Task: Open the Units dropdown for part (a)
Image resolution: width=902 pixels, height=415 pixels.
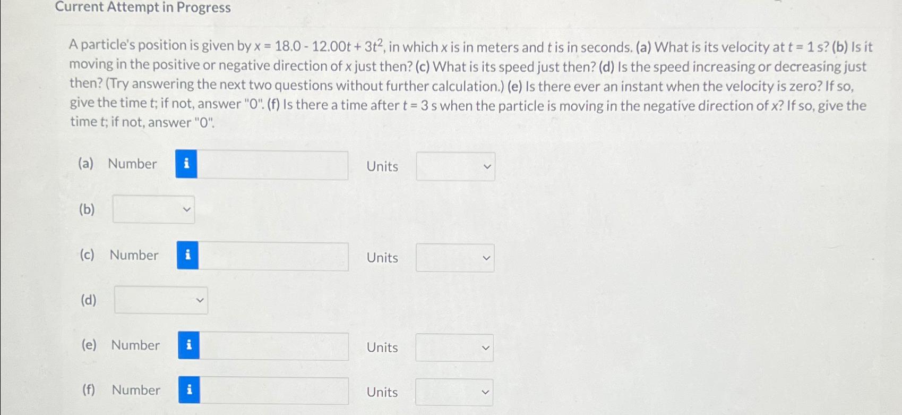Action: (454, 166)
